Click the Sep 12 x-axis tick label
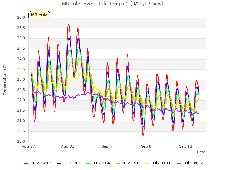The width and height of the screenshot is (227, 170). 186,146
